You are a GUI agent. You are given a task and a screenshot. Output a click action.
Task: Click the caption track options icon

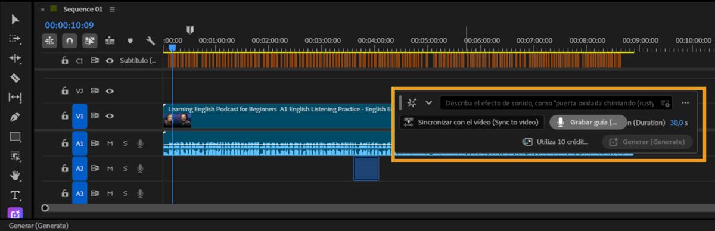[95, 61]
